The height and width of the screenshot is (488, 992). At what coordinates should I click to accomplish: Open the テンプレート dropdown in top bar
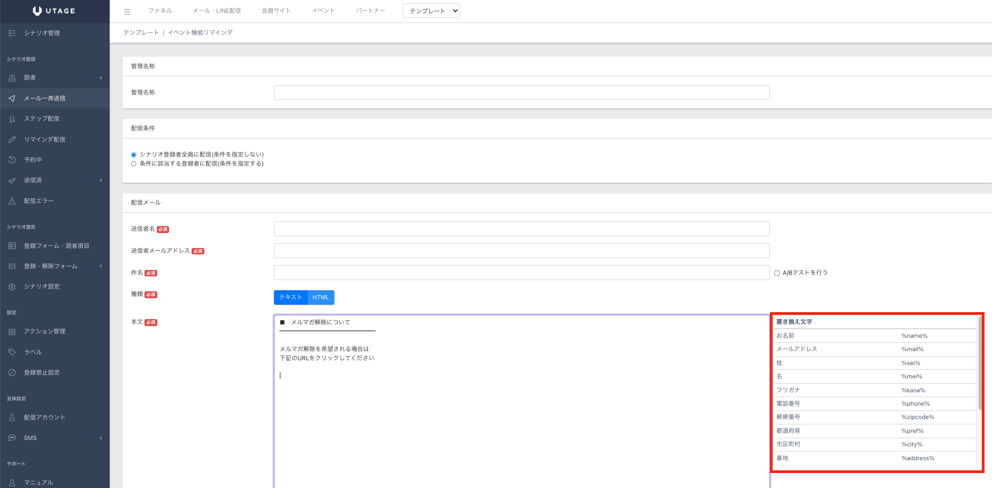pyautogui.click(x=431, y=11)
